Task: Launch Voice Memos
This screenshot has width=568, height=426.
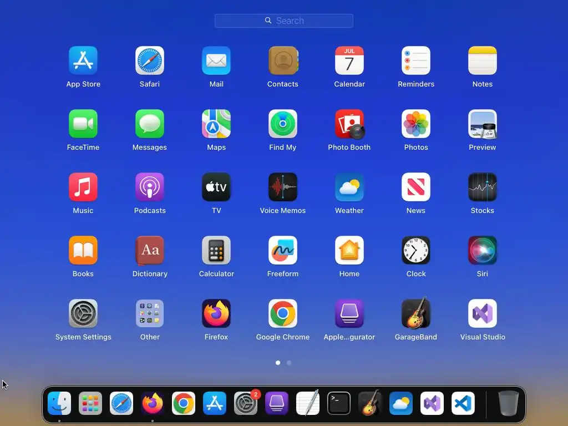Action: point(283,187)
